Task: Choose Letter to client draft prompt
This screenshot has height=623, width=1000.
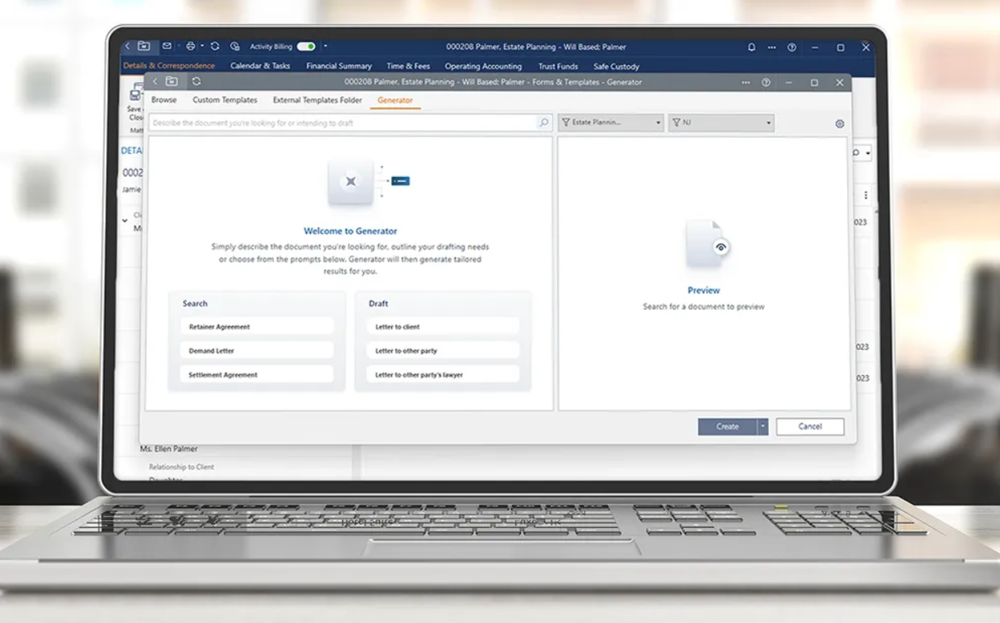Action: pyautogui.click(x=443, y=327)
